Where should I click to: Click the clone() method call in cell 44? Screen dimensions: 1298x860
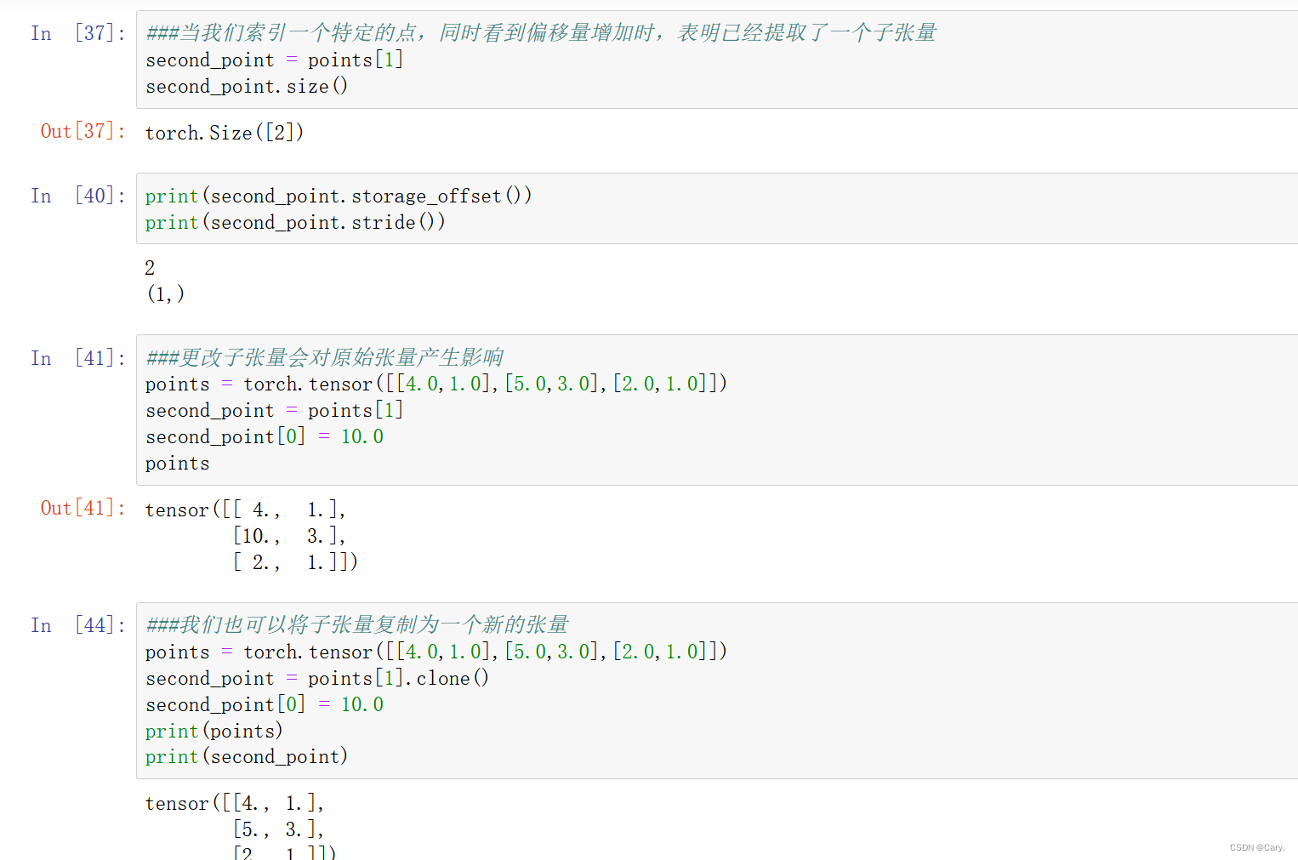pyautogui.click(x=451, y=678)
